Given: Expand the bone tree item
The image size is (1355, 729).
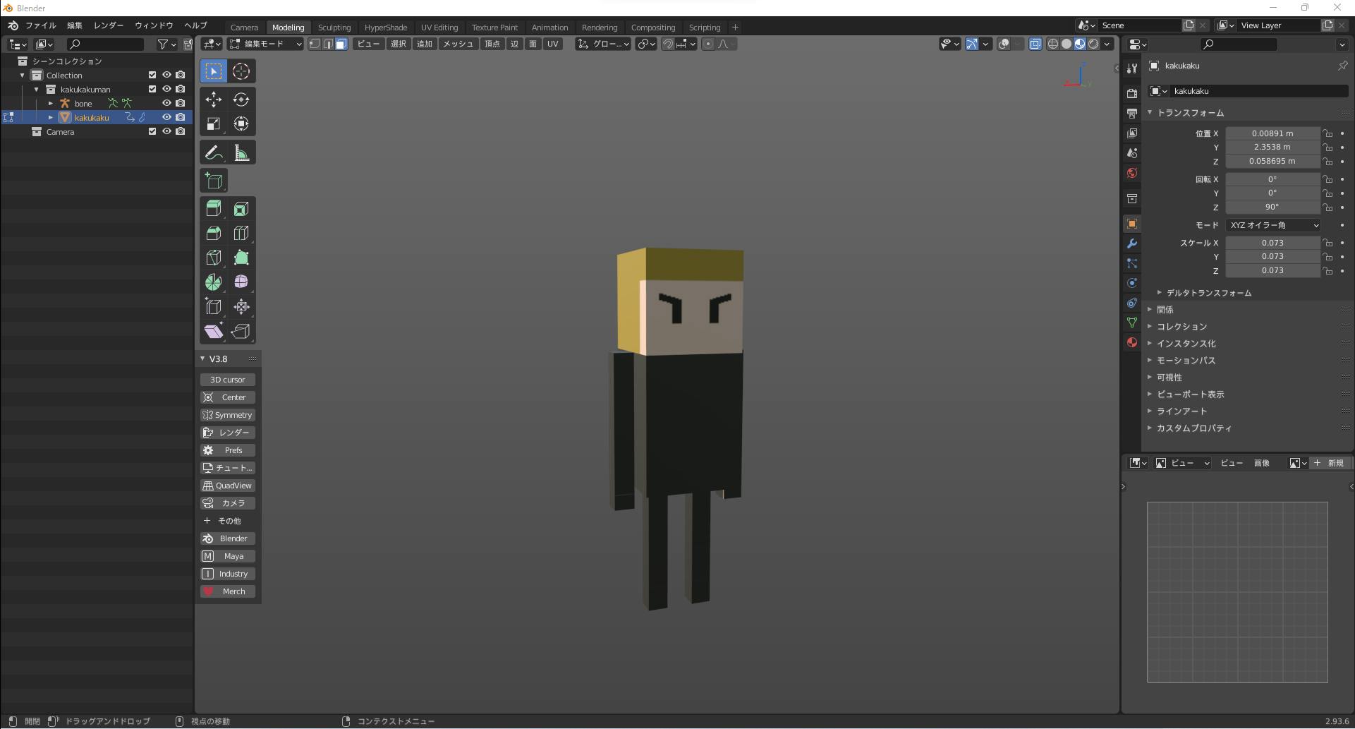Looking at the screenshot, I should [x=50, y=103].
